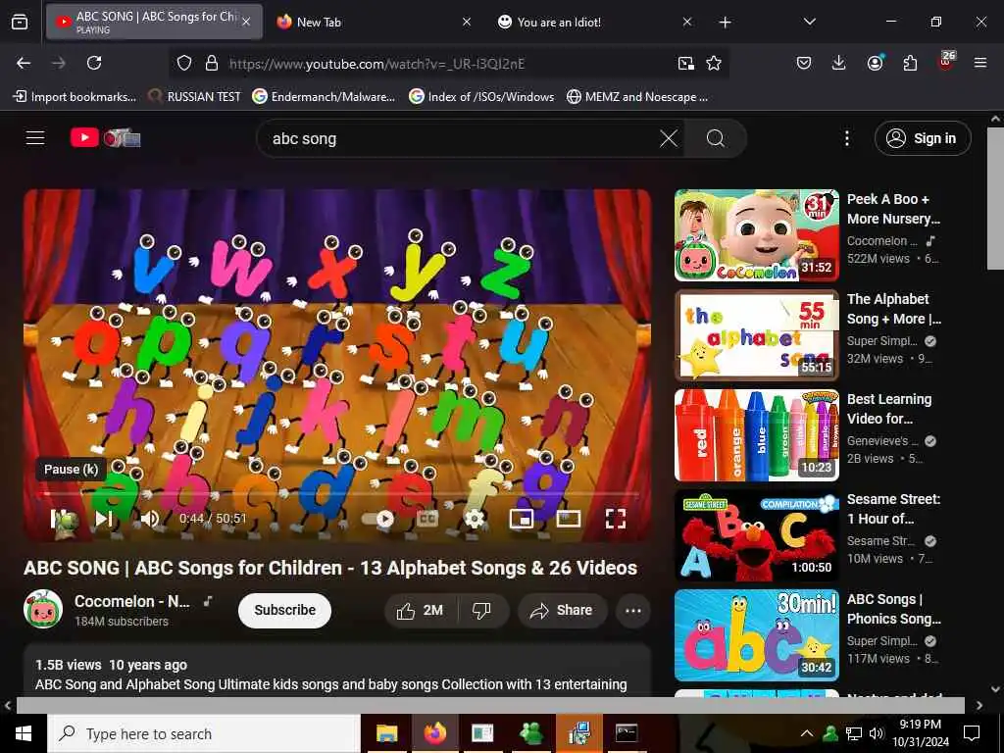Switch to the New Tab tab
This screenshot has height=753, width=1004.
coord(374,22)
